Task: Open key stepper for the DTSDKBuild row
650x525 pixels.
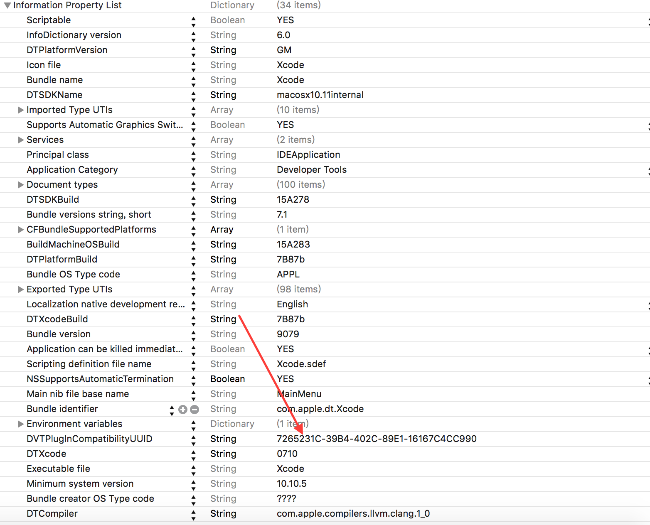Action: click(x=193, y=201)
